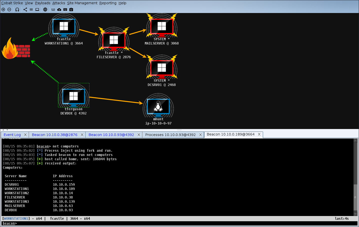Open downloads cloud icon

pos(59,9)
